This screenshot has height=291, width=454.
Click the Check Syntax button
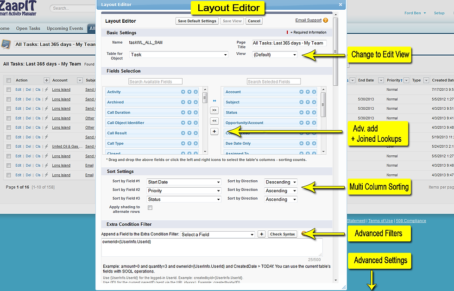282,234
